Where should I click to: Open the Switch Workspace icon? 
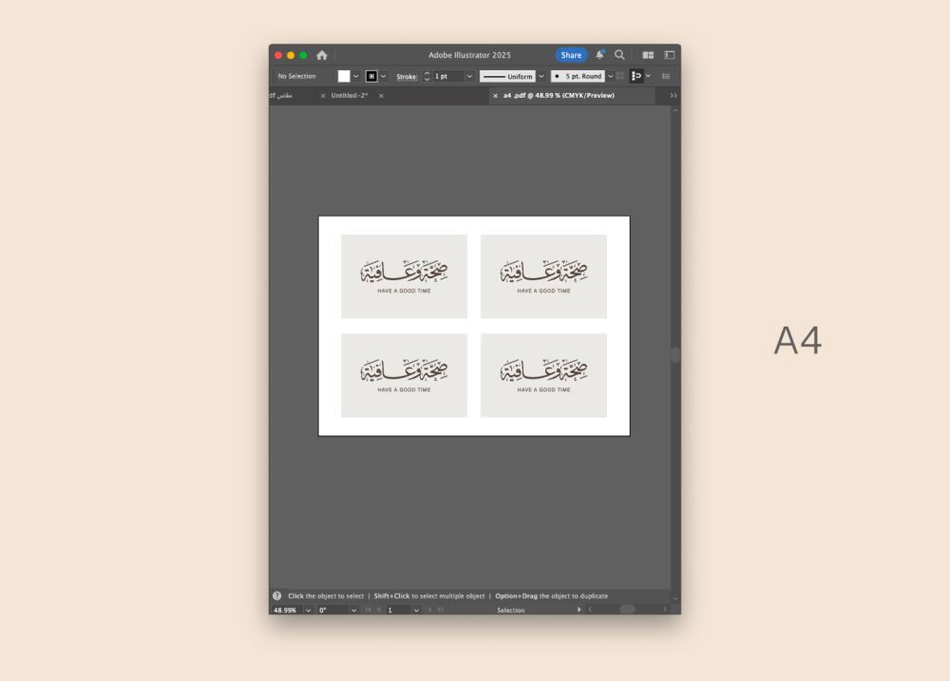coord(669,55)
